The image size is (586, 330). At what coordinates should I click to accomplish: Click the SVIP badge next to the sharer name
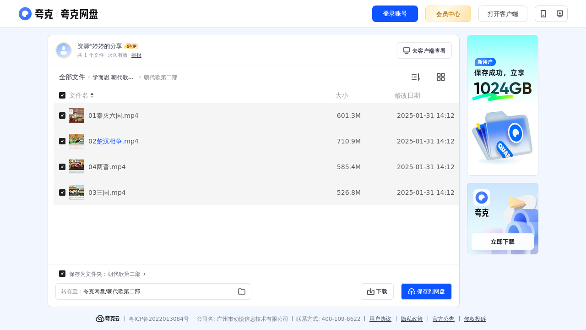click(x=131, y=46)
